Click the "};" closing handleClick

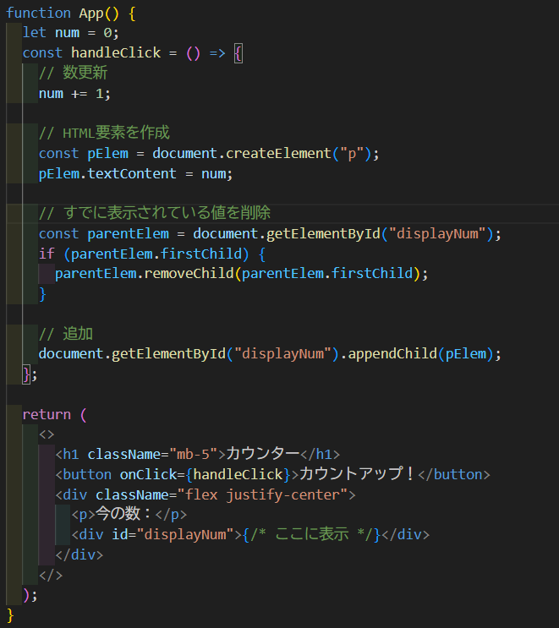coord(30,374)
